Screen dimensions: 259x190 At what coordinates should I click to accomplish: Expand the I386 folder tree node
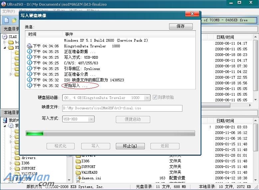[x=11, y=163]
